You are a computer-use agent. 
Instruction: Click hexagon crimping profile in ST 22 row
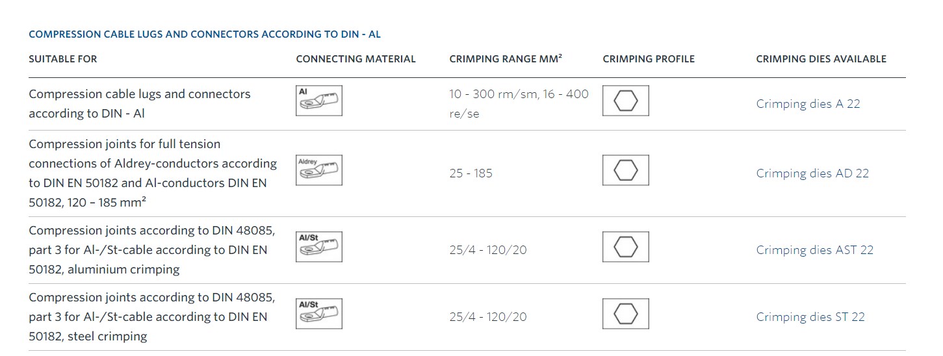point(626,314)
